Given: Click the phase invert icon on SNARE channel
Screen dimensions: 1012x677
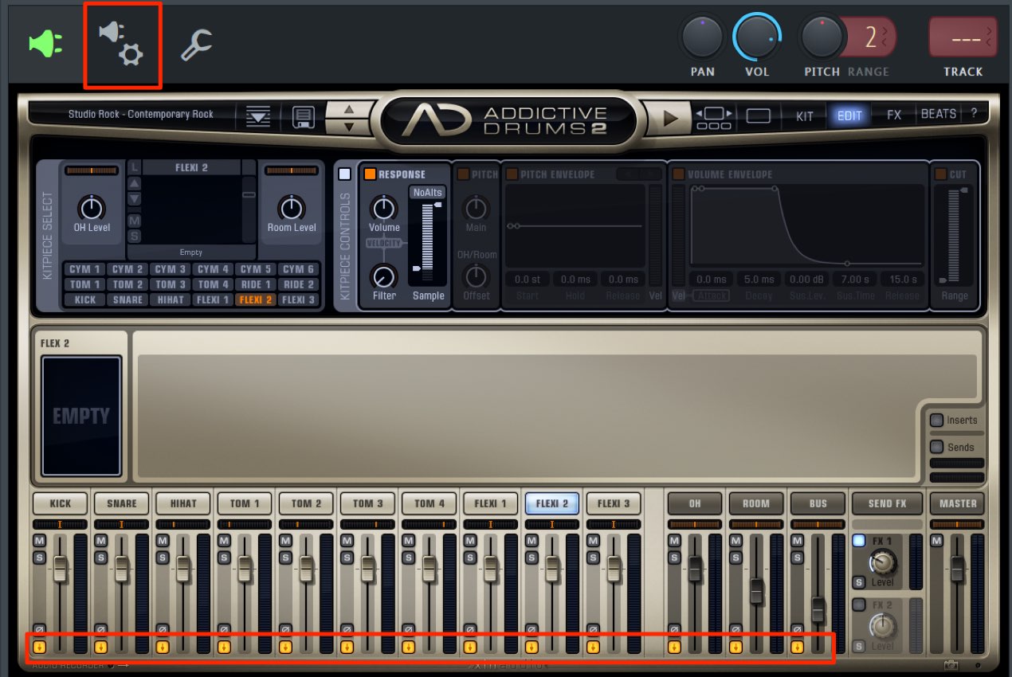Looking at the screenshot, I should [x=100, y=628].
